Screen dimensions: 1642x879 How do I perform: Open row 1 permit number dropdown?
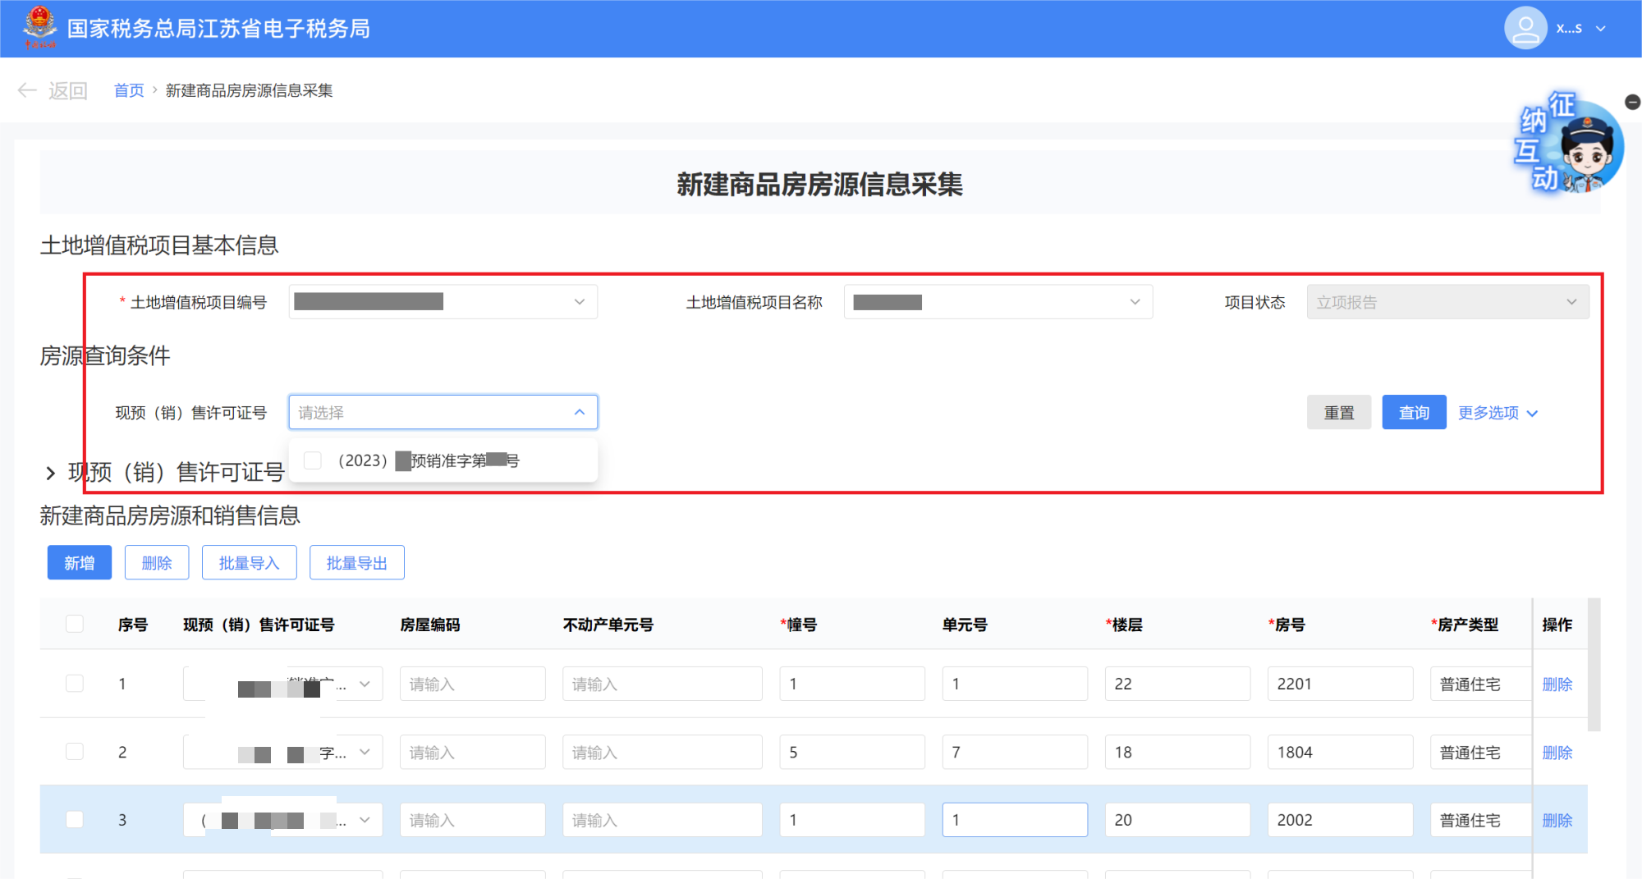pyautogui.click(x=365, y=684)
